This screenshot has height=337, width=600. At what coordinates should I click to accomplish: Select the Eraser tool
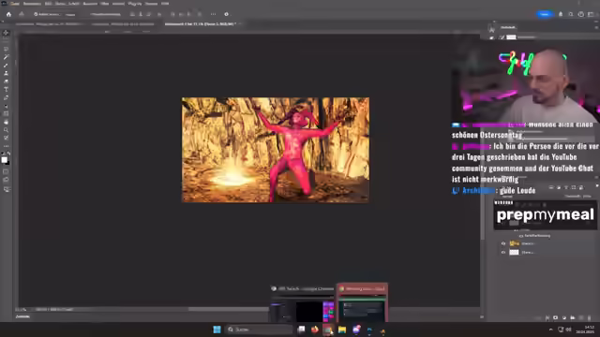pyautogui.click(x=6, y=81)
